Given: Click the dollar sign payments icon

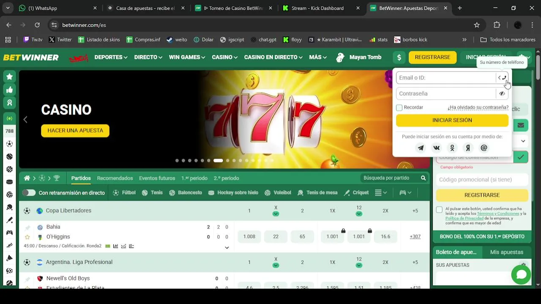Looking at the screenshot, I should pyautogui.click(x=399, y=57).
